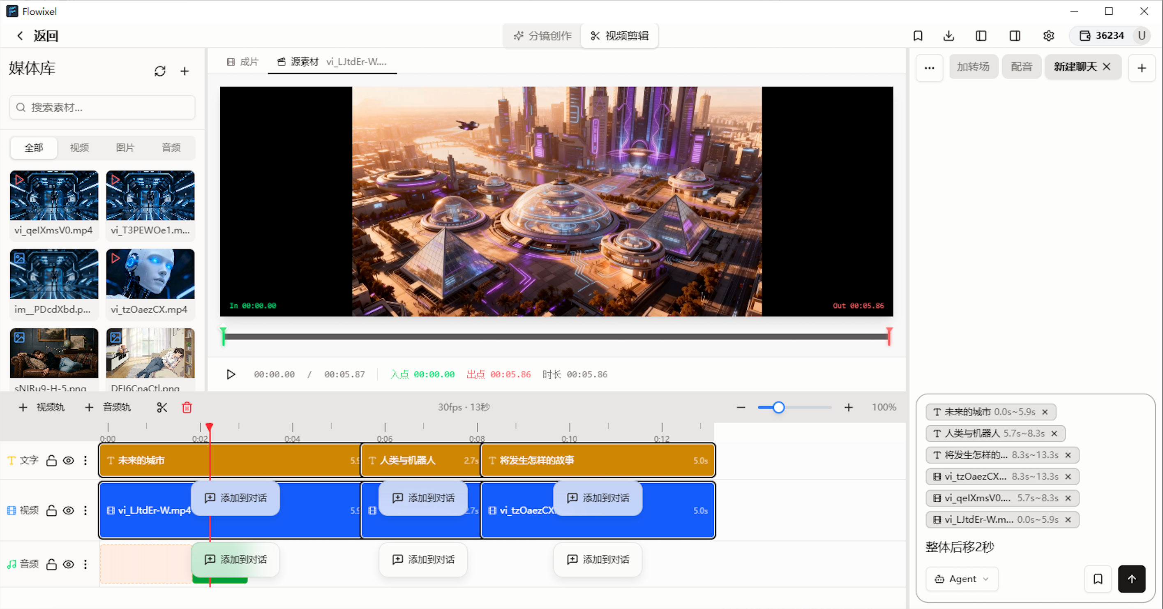Open 视频 track options menu
Screen dimensions: 1163x609
[x=85, y=511]
